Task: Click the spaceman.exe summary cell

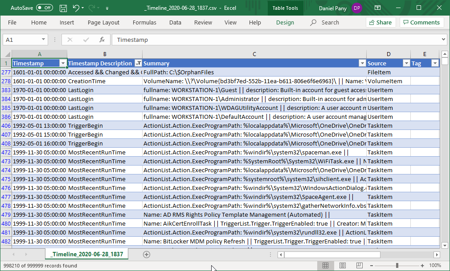Action: (254, 152)
